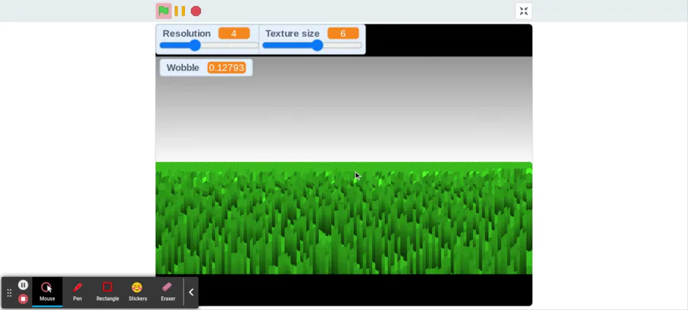Click the Wobble value 0.12793
This screenshot has height=310, width=688.
pos(226,67)
